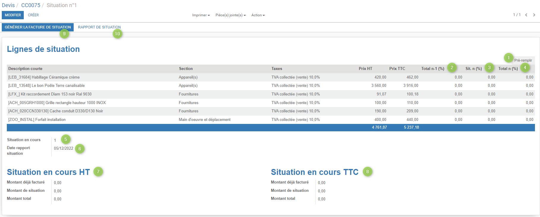Open the Action dropdown menu

[x=258, y=15]
